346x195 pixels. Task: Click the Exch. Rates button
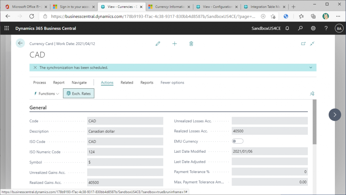click(x=78, y=93)
